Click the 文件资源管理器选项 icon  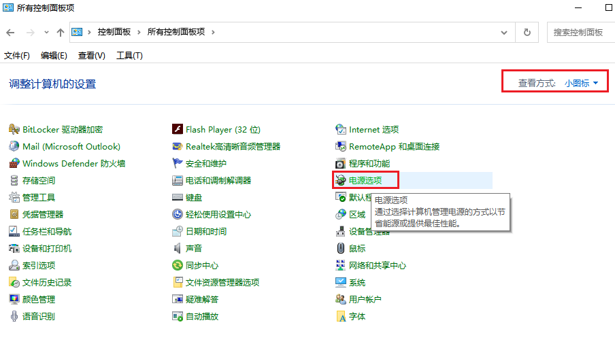[178, 282]
